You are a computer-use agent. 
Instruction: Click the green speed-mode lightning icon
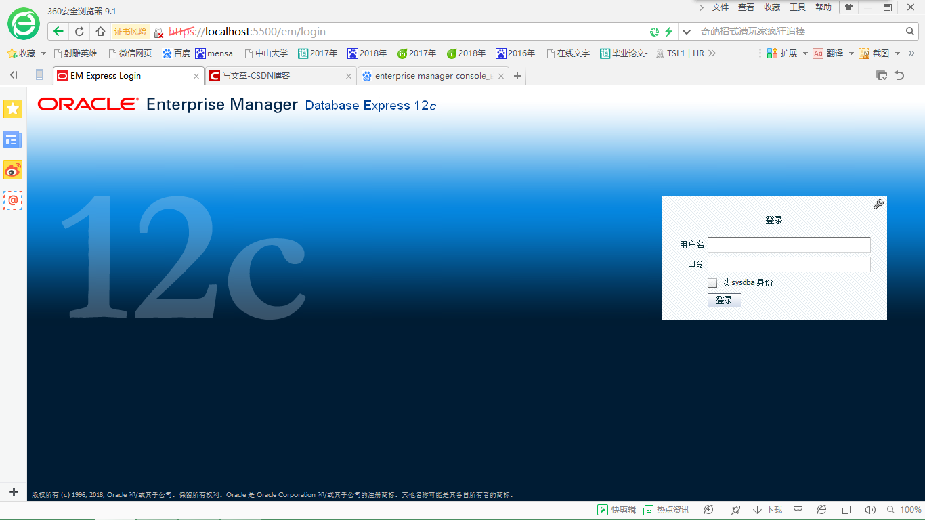point(668,32)
